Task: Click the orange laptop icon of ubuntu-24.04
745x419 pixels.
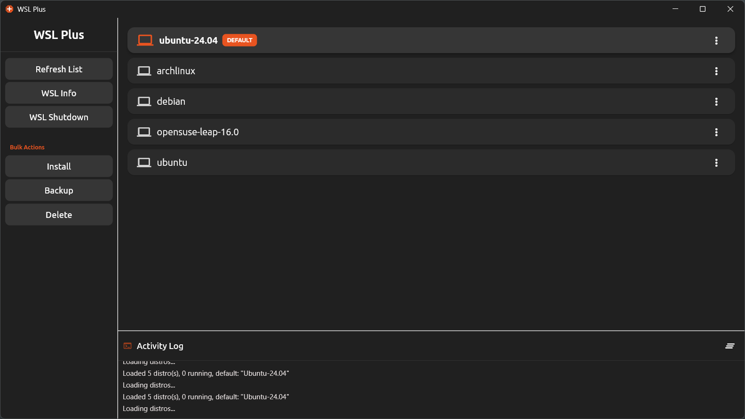Action: click(145, 40)
